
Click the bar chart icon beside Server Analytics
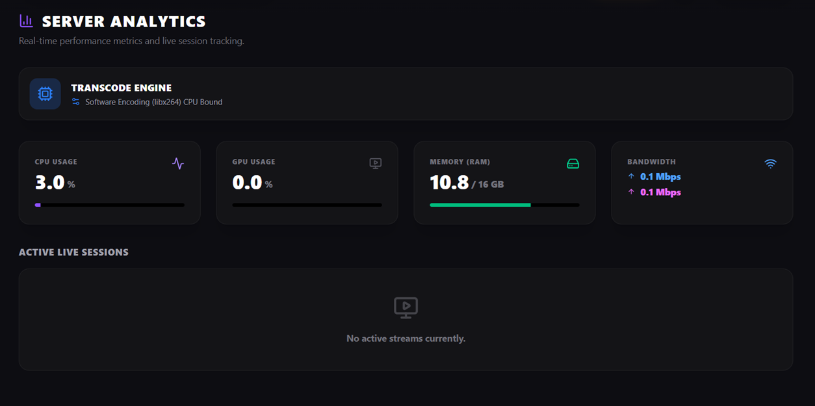[26, 21]
